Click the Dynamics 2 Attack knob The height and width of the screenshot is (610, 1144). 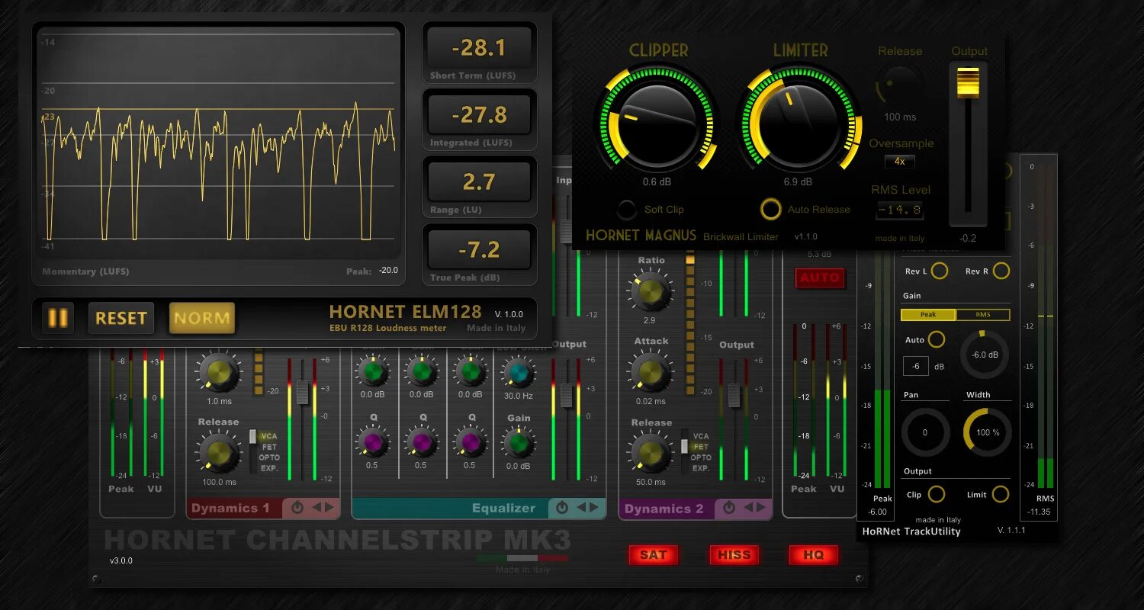click(651, 372)
